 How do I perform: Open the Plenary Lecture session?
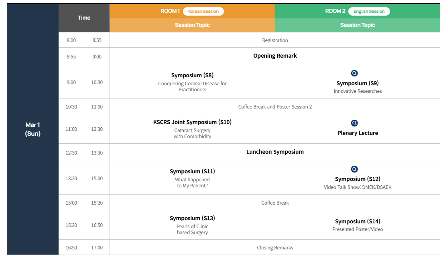[x=358, y=133]
